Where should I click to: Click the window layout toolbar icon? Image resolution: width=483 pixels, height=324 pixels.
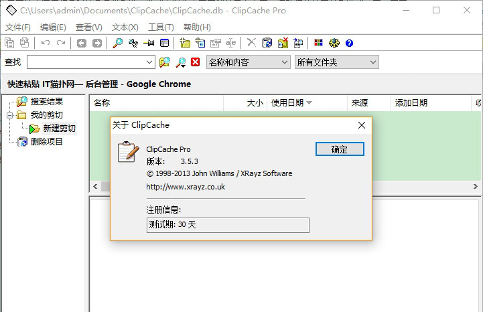(x=165, y=43)
